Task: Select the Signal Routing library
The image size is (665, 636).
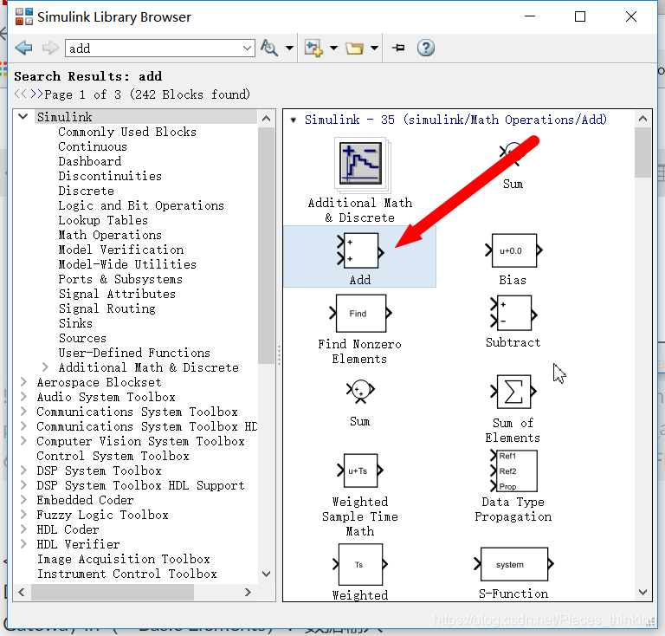Action: (107, 308)
